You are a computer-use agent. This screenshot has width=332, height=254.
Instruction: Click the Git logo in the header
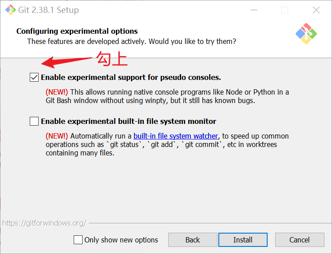[306, 33]
